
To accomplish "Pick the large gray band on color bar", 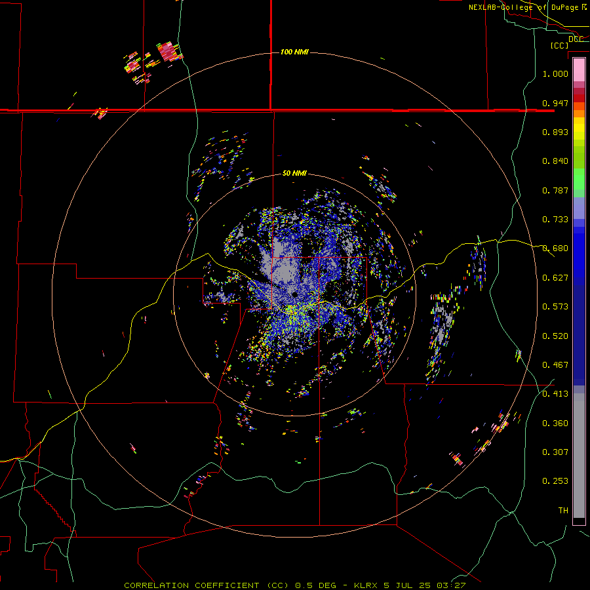I will [579, 456].
